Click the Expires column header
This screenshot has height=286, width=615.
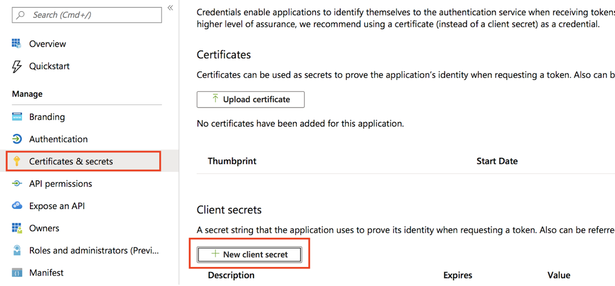tap(458, 275)
